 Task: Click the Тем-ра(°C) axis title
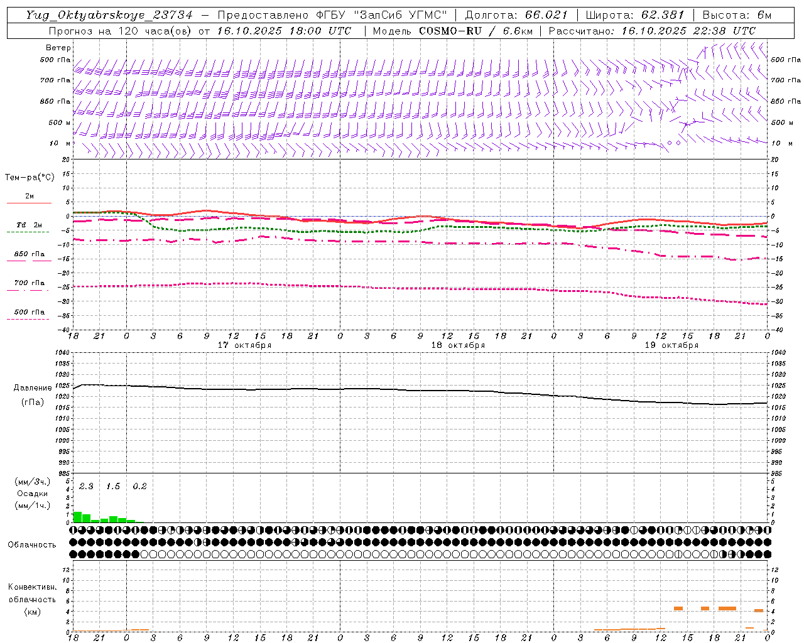pyautogui.click(x=30, y=178)
